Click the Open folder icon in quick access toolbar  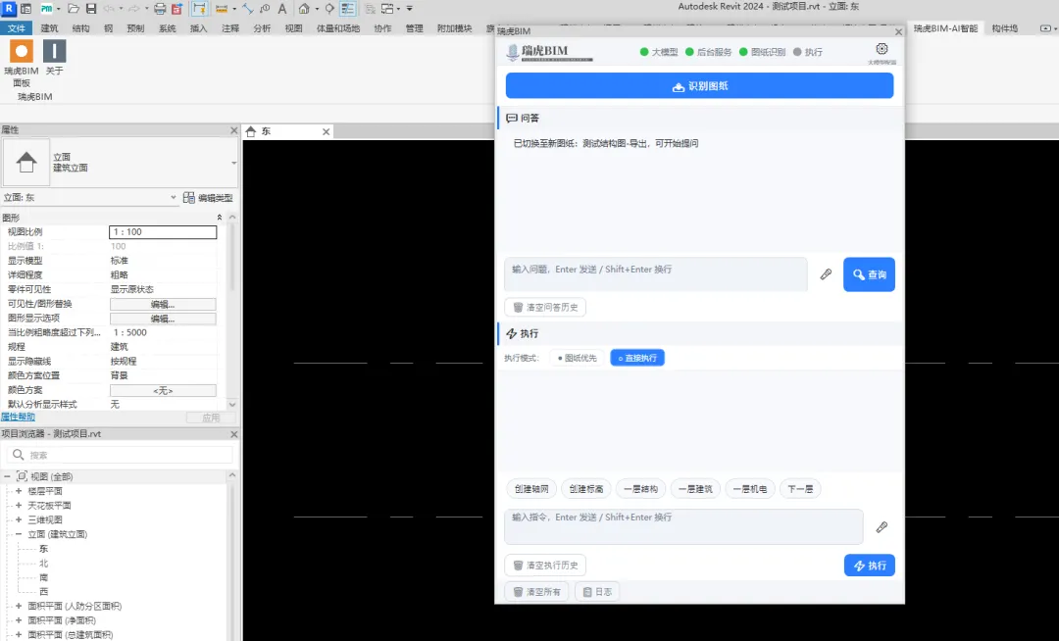(x=74, y=9)
